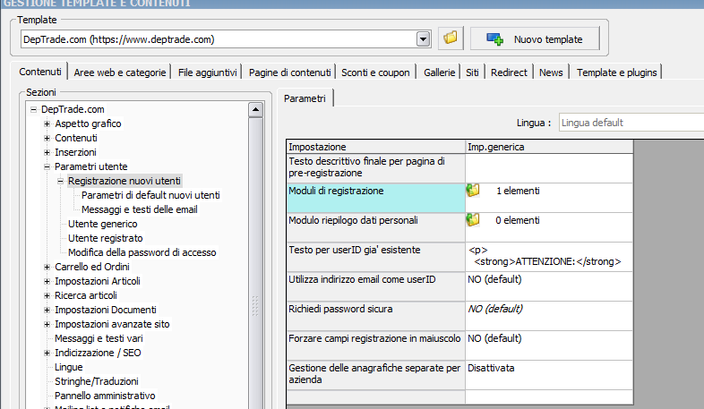Screen dimensions: 704x409
Task: Select Carrello ed Ordini tree label
Action: (92, 267)
